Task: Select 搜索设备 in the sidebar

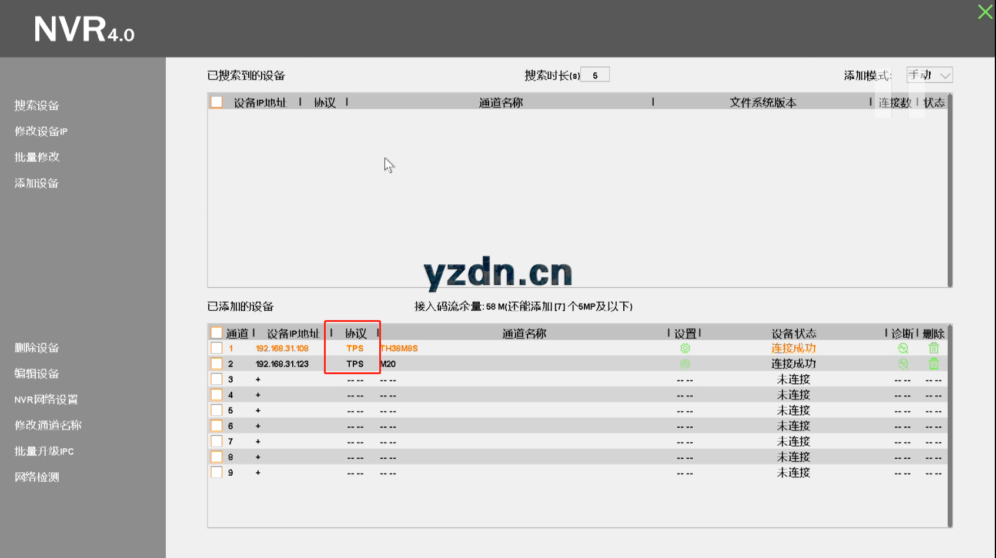Action: (36, 106)
